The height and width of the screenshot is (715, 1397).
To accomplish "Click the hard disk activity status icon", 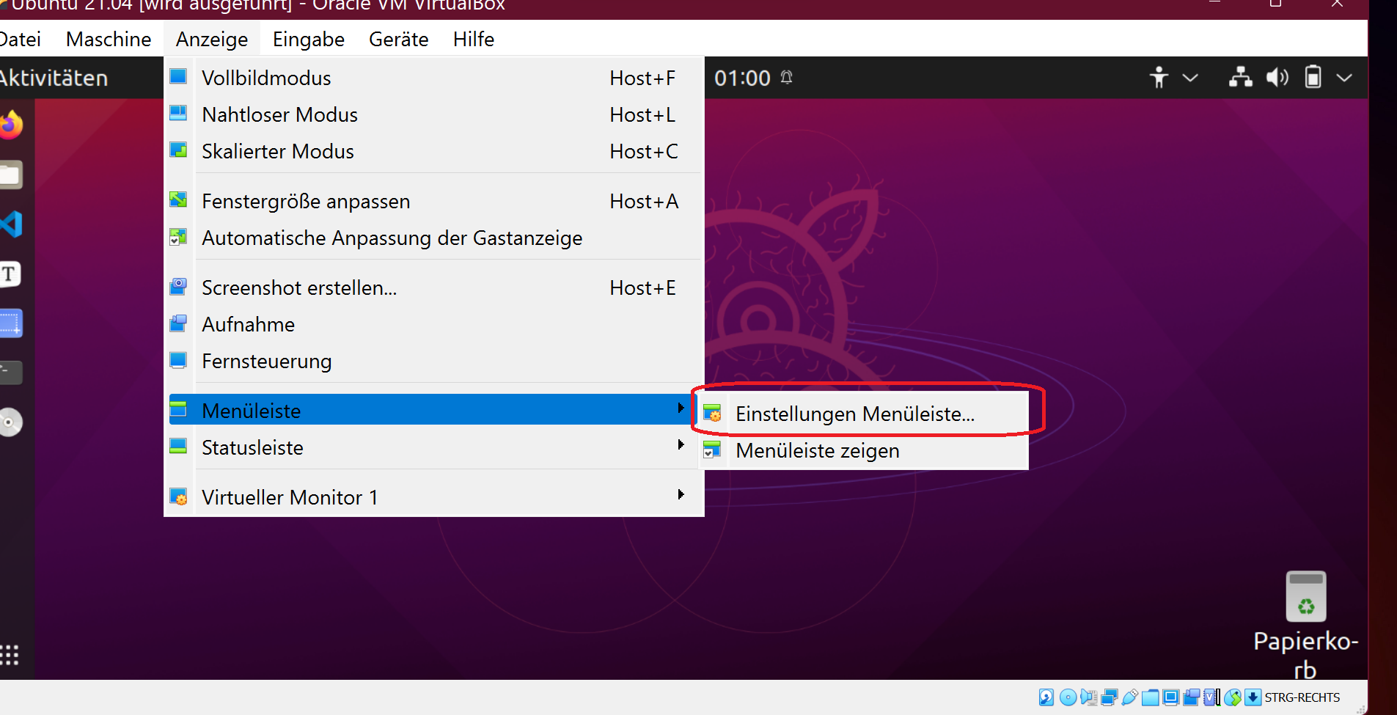I will (x=1046, y=697).
